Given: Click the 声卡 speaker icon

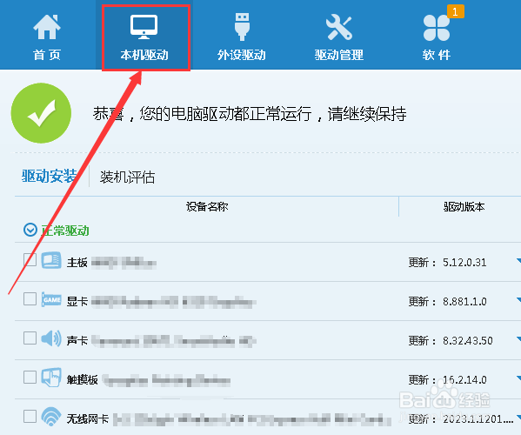Looking at the screenshot, I should 51,338.
